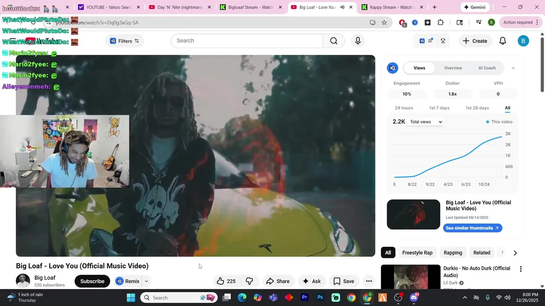Select 1st 28 days range
545x306 pixels.
tap(477, 108)
